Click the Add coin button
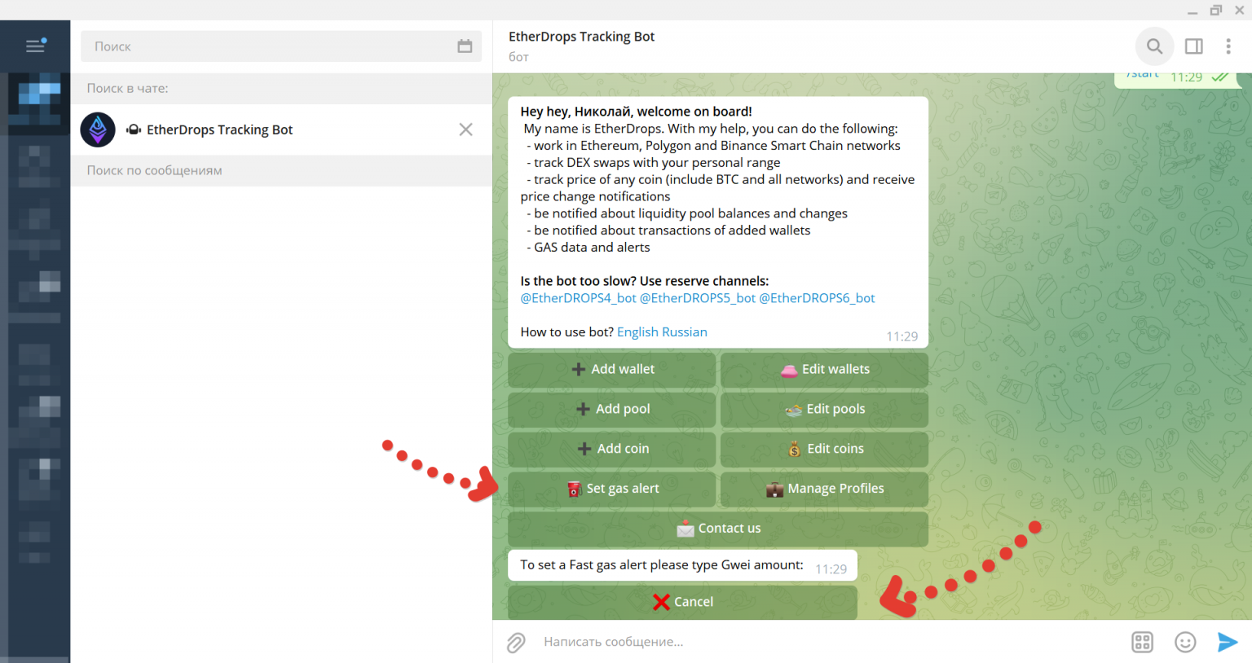 (612, 450)
